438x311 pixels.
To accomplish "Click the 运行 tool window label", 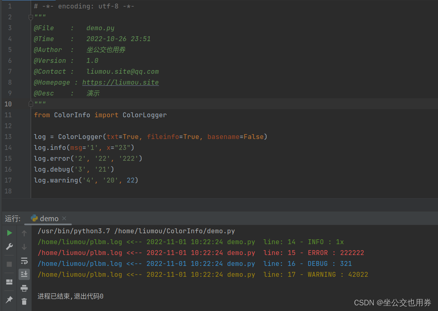I will (12, 218).
